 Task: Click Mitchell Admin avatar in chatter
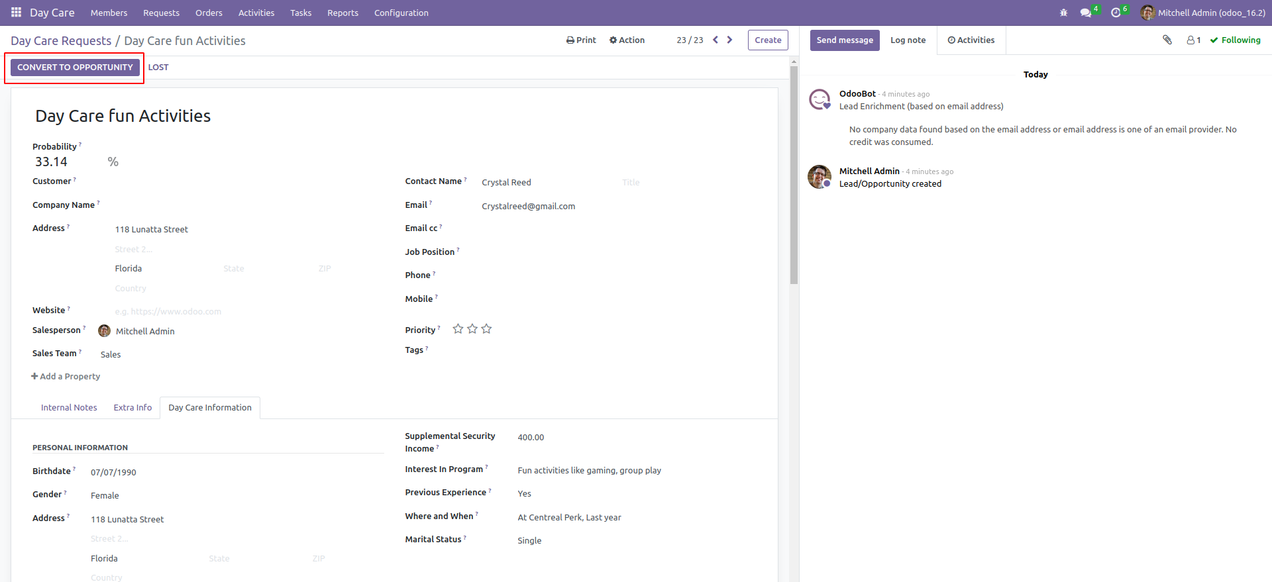[820, 177]
